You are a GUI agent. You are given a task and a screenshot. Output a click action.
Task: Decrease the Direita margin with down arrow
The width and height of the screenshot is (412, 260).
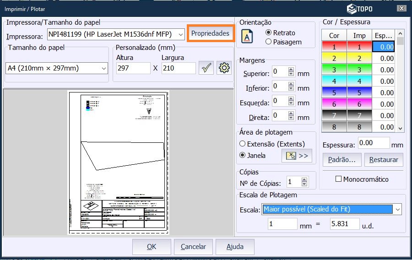pyautogui.click(x=291, y=119)
